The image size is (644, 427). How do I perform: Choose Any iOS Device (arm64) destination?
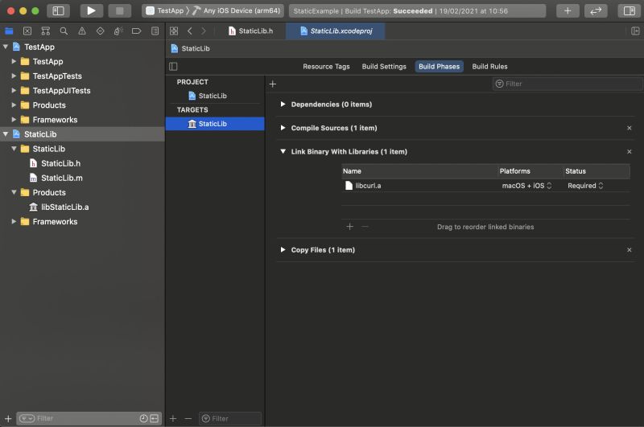pyautogui.click(x=236, y=10)
